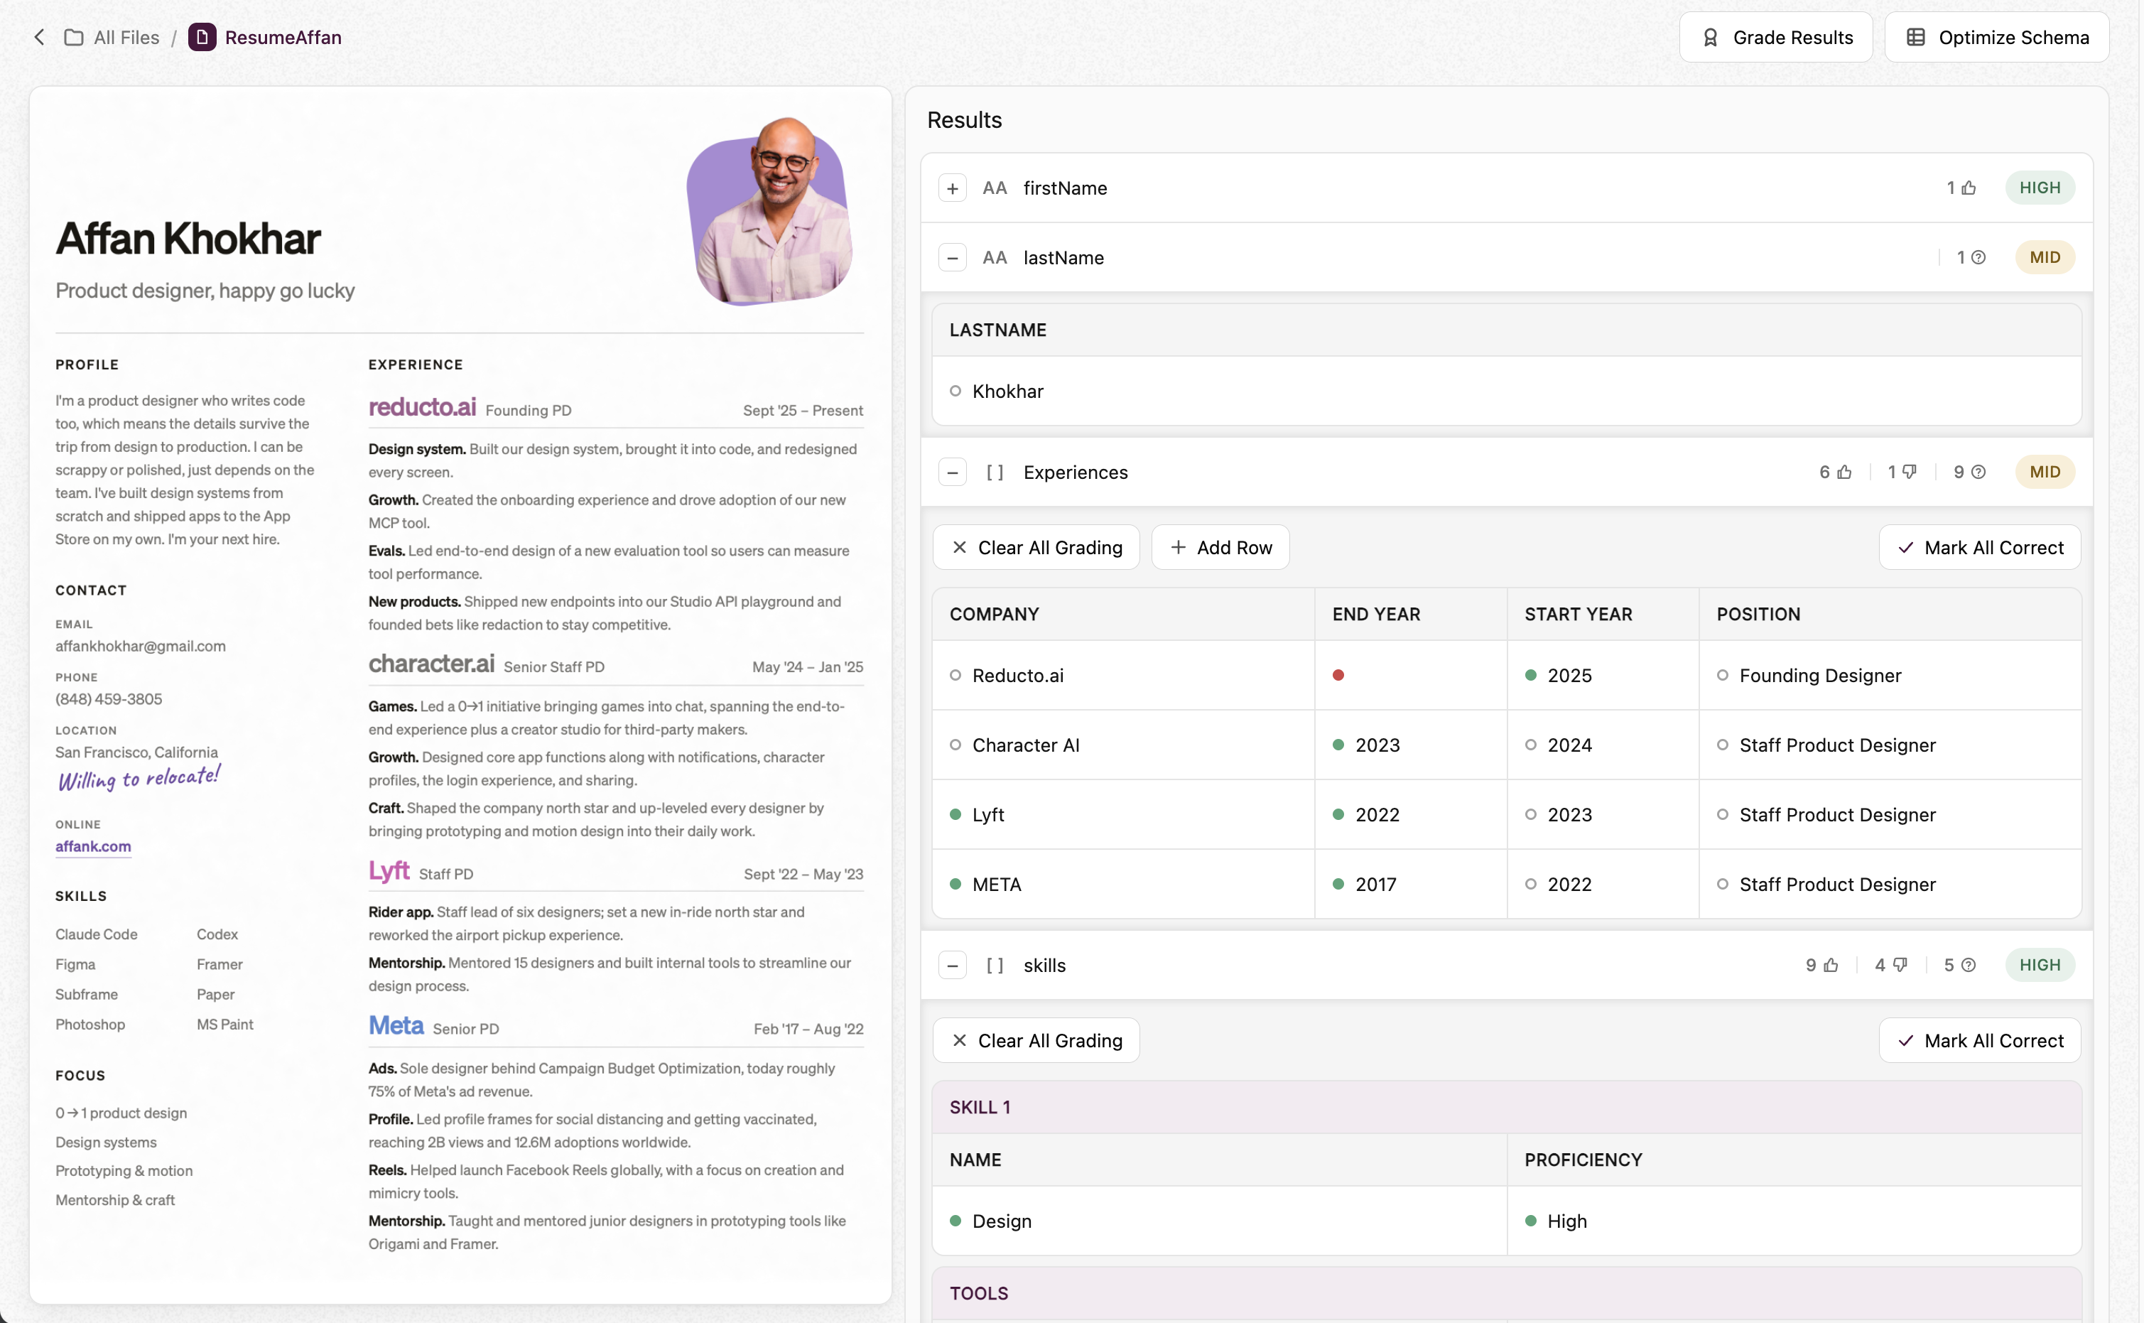Go back using the left chevron arrow
The width and height of the screenshot is (2144, 1323).
38,37
